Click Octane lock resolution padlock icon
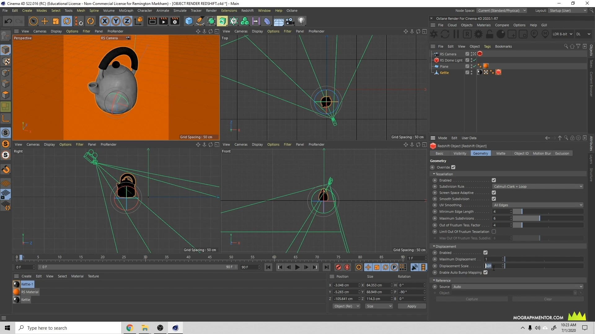Image resolution: width=595 pixels, height=334 pixels. [490, 34]
